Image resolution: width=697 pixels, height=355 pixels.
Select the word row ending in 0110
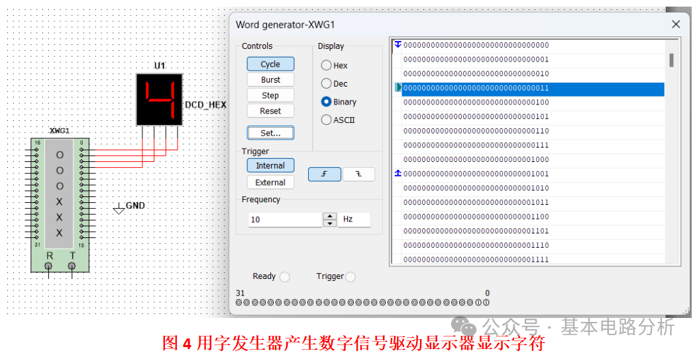(533, 131)
